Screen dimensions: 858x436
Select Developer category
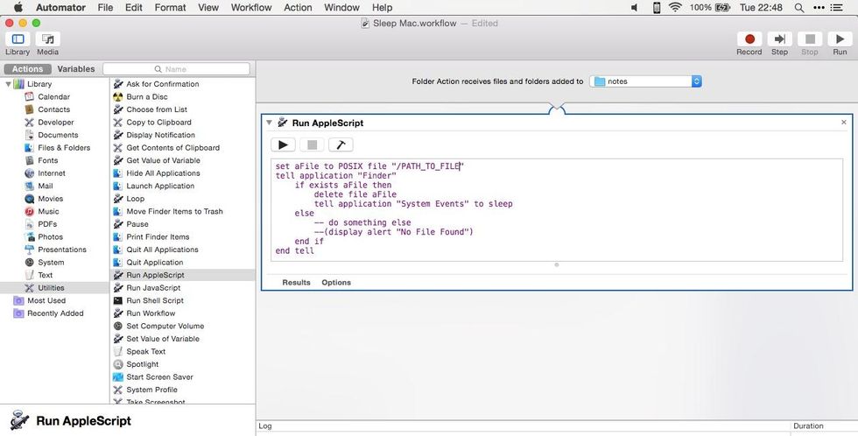click(x=56, y=123)
